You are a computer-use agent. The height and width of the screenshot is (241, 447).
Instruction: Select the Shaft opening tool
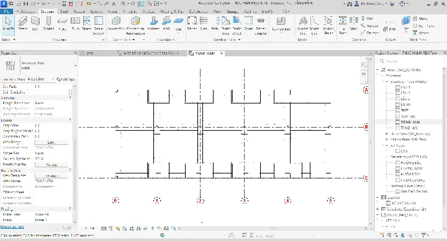(353, 24)
